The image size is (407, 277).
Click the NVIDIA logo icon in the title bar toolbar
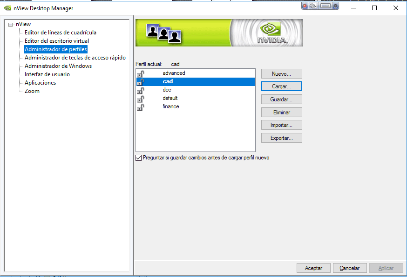point(312,6)
